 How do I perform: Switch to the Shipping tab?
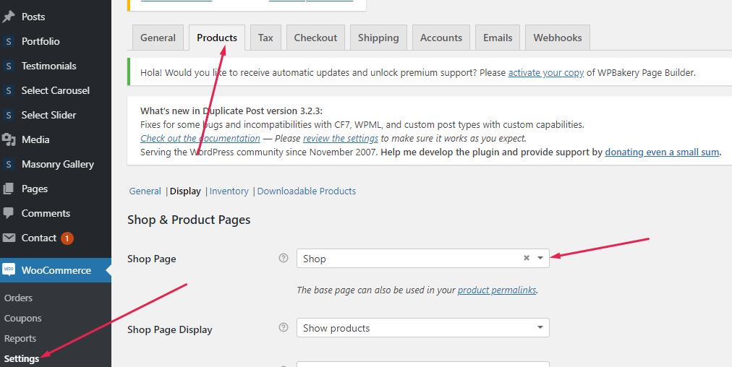378,38
